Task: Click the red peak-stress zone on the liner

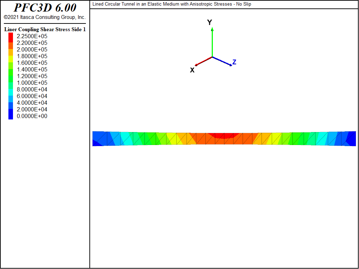Action: pos(224,136)
